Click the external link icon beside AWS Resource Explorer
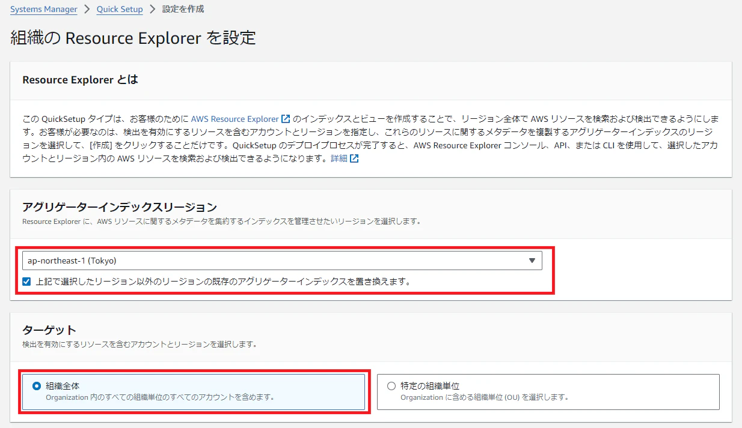The height and width of the screenshot is (428, 742). coord(286,119)
